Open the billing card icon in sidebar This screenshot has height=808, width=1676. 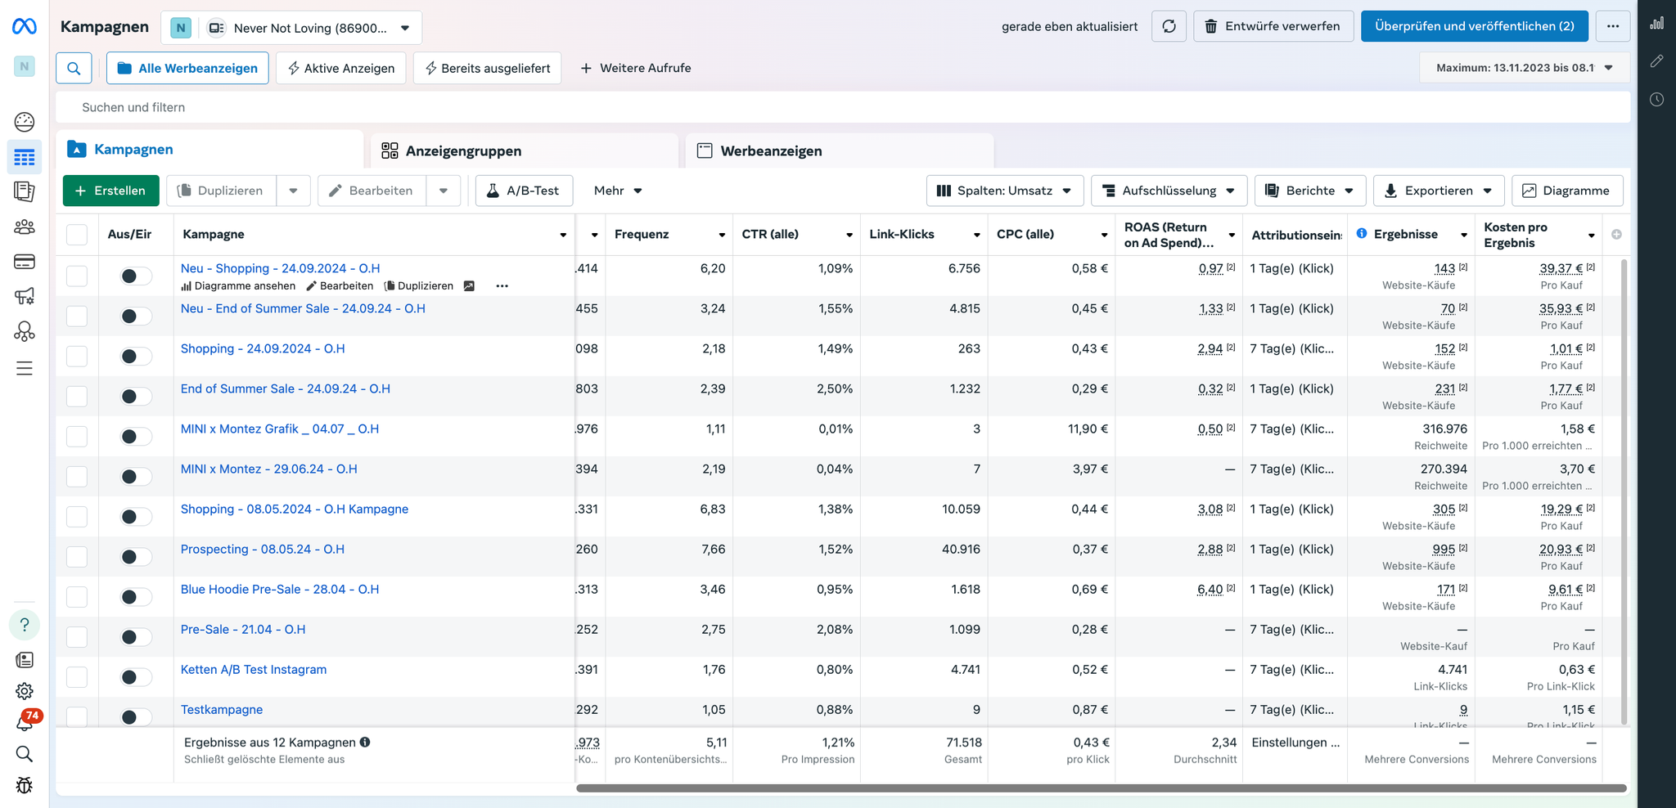point(25,262)
